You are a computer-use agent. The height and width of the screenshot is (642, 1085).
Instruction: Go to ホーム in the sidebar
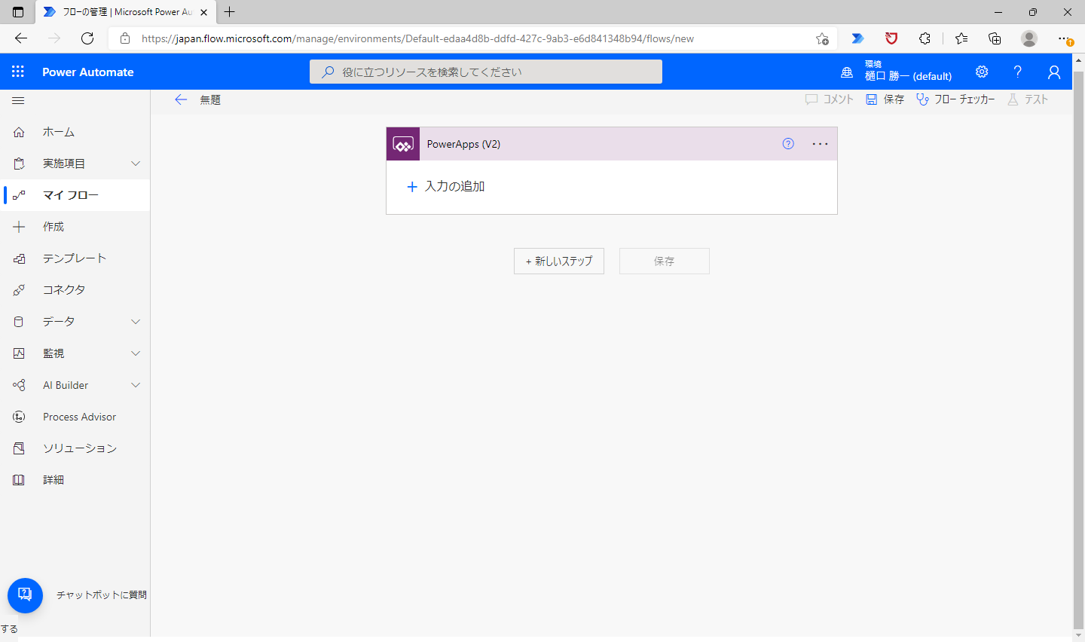tap(75, 132)
